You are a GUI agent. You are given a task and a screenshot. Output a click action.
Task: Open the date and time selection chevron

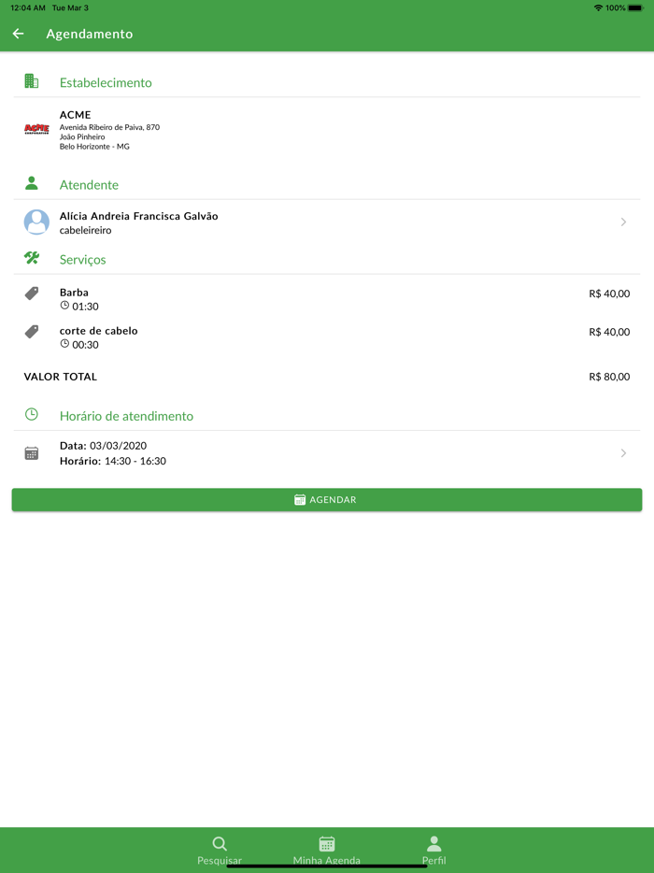tap(623, 452)
